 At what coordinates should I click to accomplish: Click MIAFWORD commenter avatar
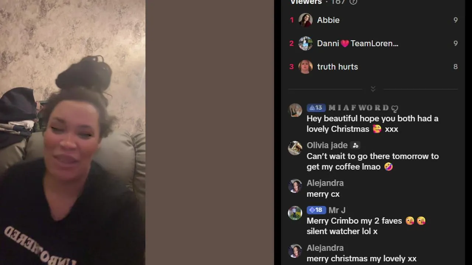pyautogui.click(x=295, y=110)
